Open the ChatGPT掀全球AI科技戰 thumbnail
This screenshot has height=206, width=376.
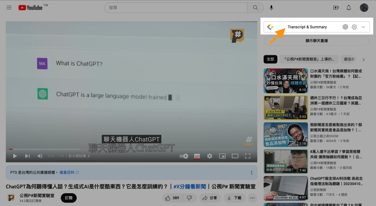pos(286,188)
